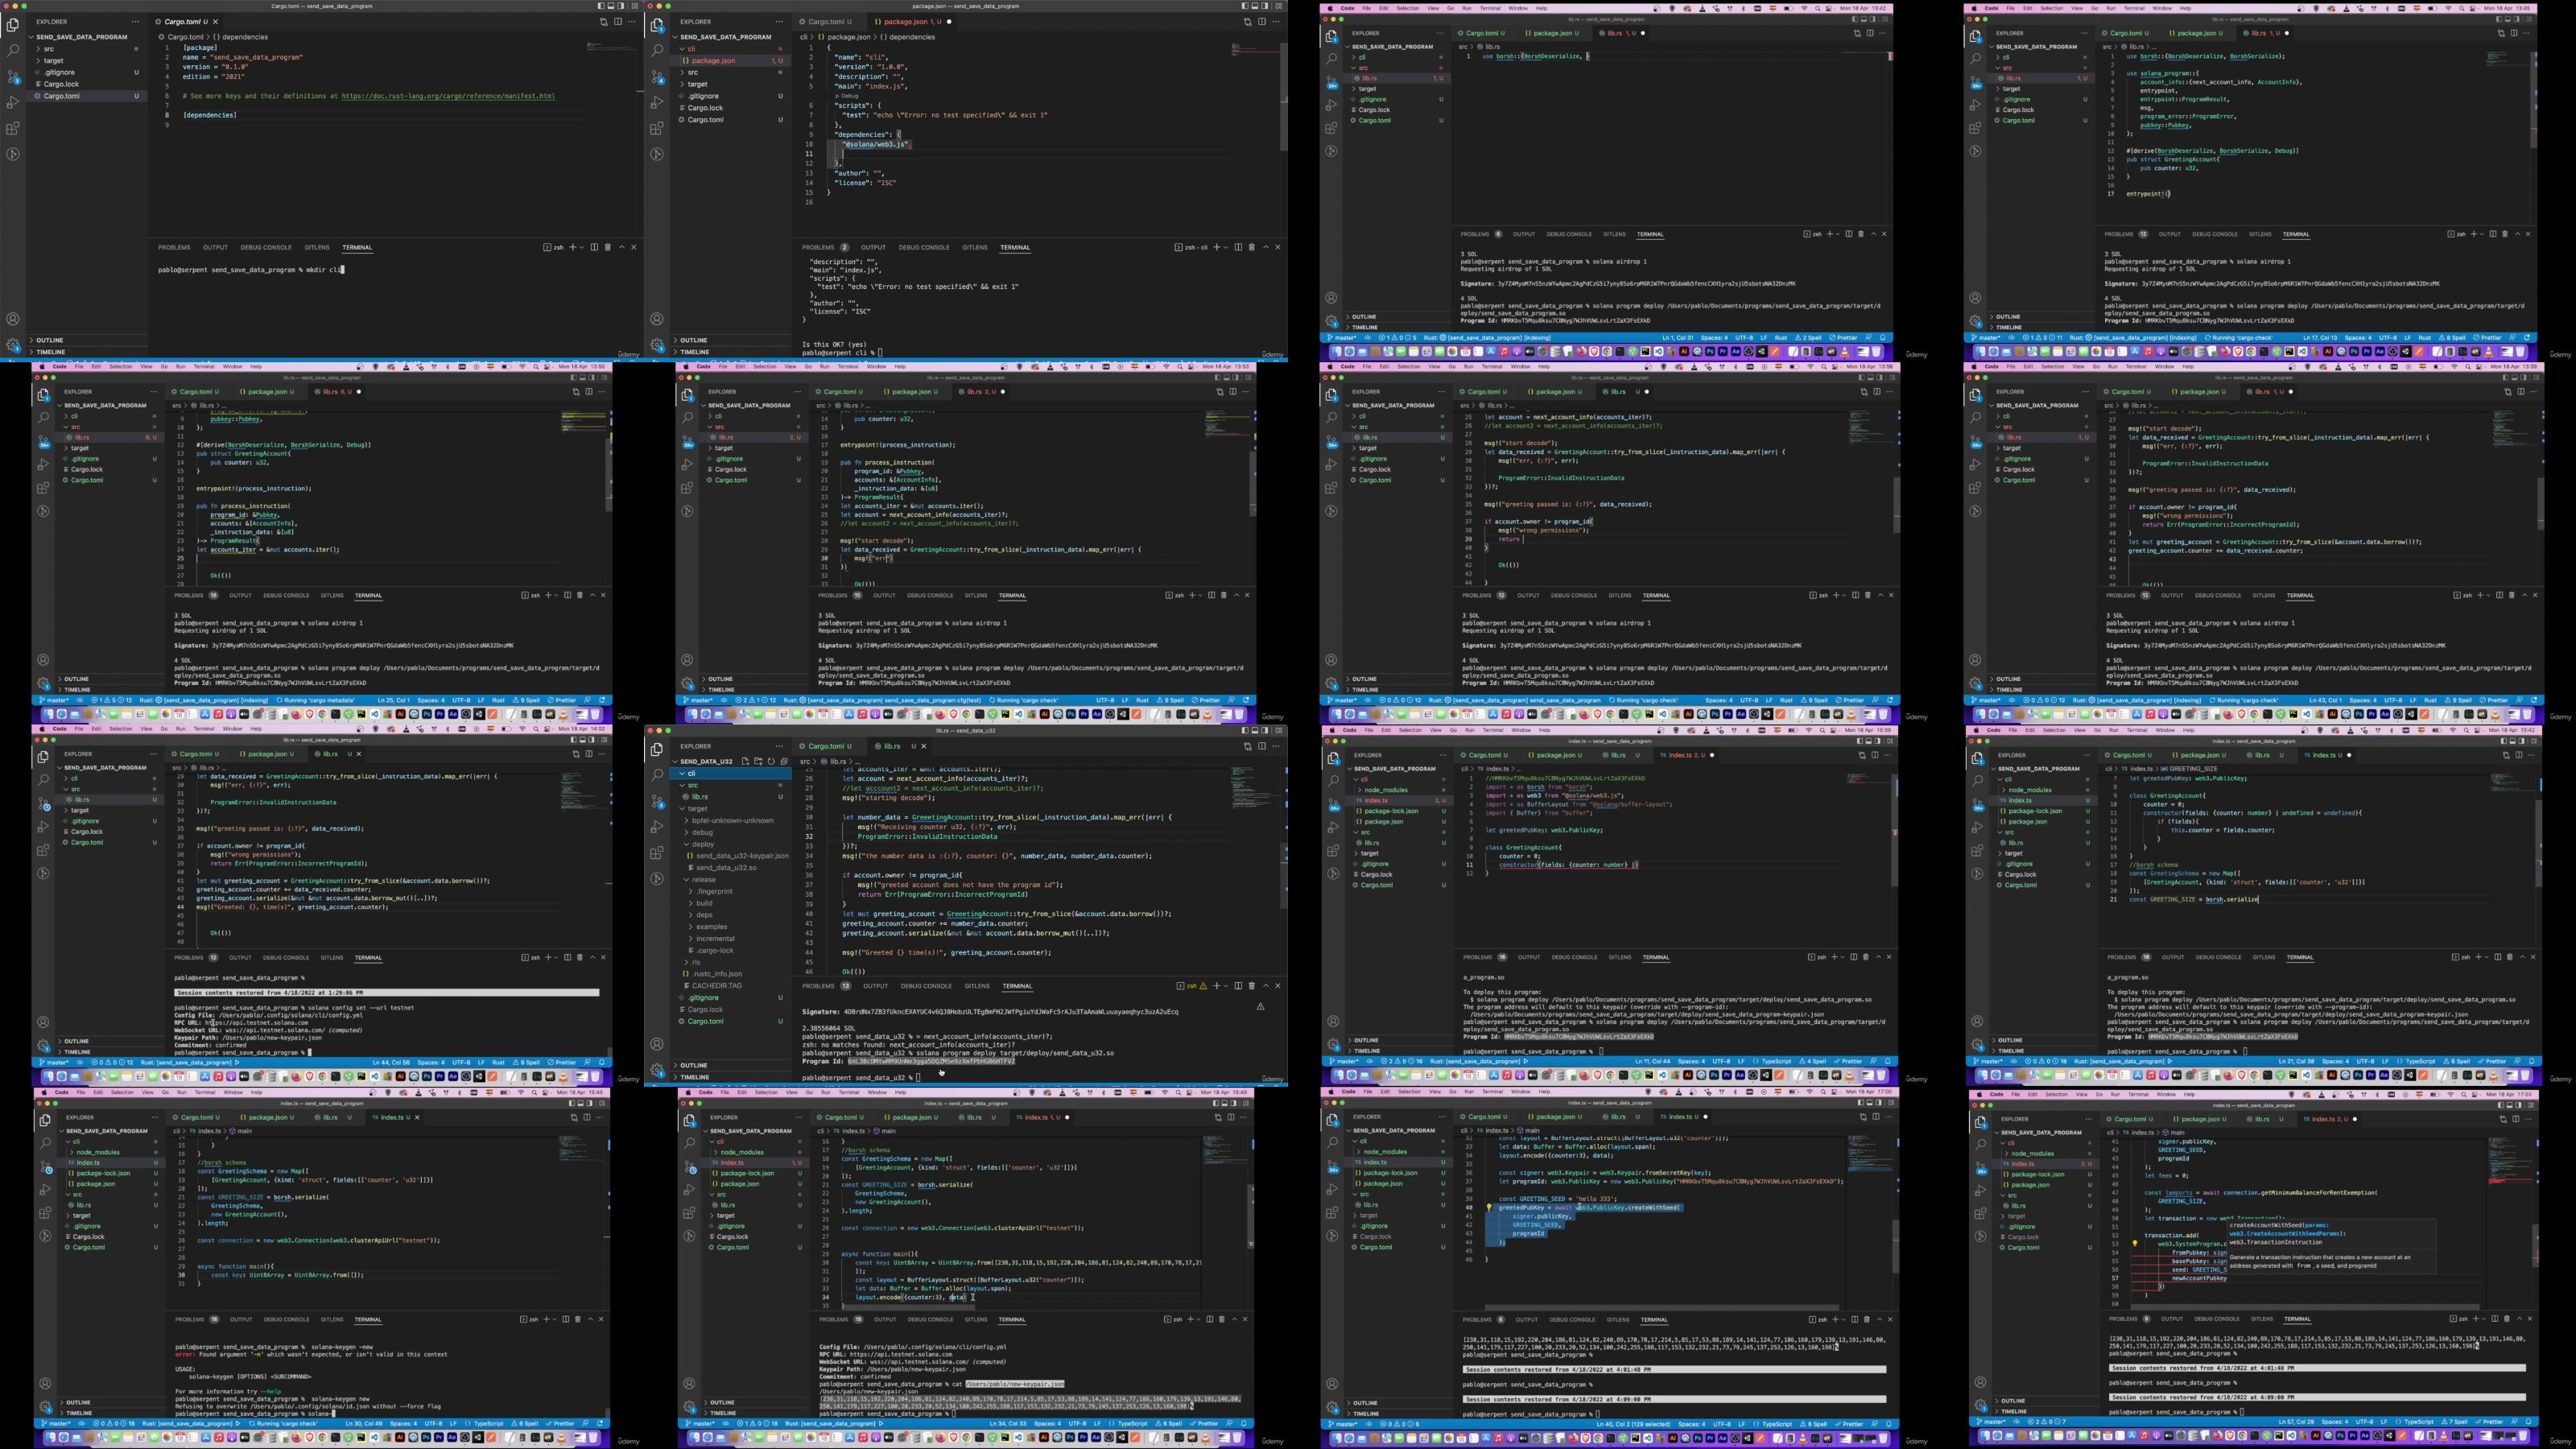Toggle secondary side bar in Cargo.toml window title bar
Screen dimensions: 2576x1449
pyautogui.click(x=621, y=6)
